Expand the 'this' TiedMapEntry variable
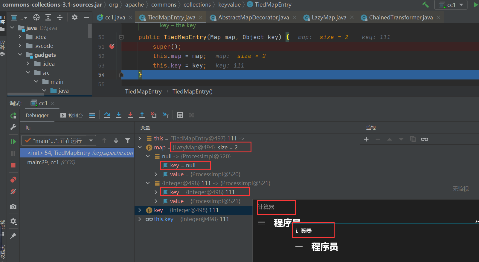479x262 pixels. pyautogui.click(x=140, y=138)
